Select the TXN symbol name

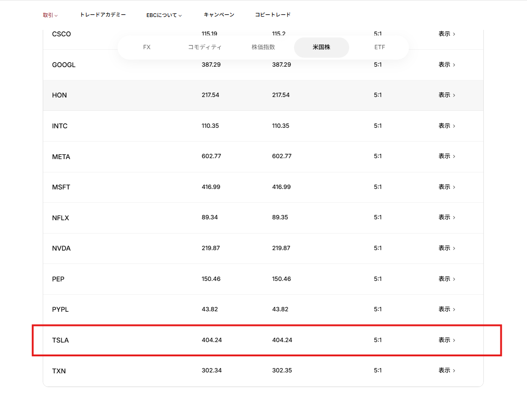pyautogui.click(x=59, y=371)
